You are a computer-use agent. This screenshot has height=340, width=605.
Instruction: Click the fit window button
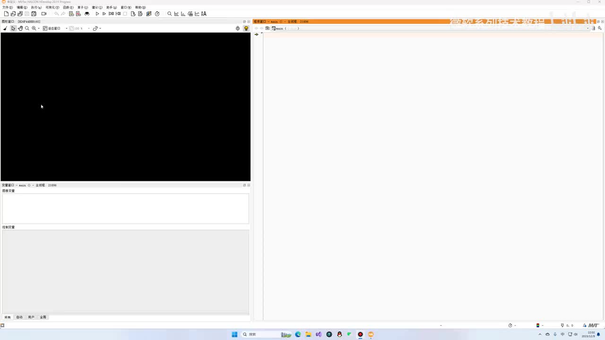coord(52,28)
